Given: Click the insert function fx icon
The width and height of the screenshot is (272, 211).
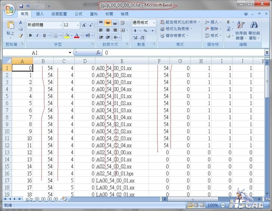Looking at the screenshot, I should pyautogui.click(x=99, y=53).
